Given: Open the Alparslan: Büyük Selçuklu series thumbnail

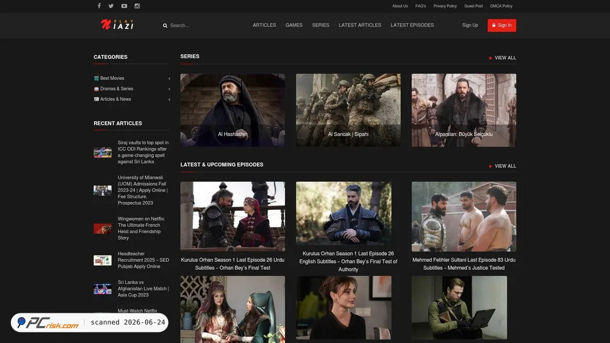Looking at the screenshot, I should tap(464, 110).
